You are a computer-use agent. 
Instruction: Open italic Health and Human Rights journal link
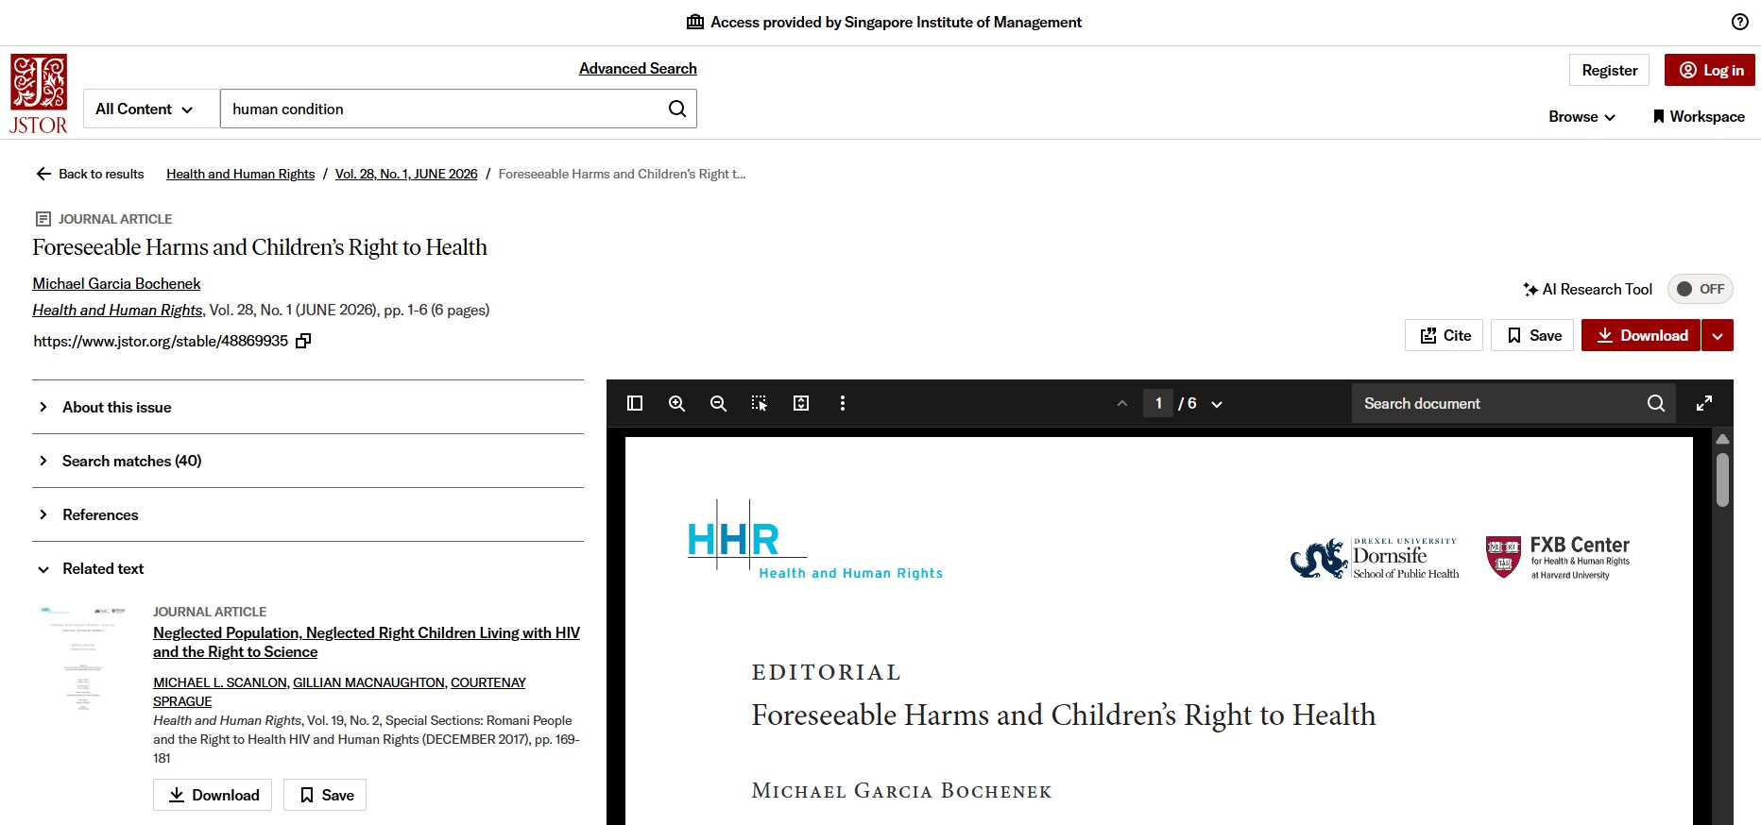117,310
